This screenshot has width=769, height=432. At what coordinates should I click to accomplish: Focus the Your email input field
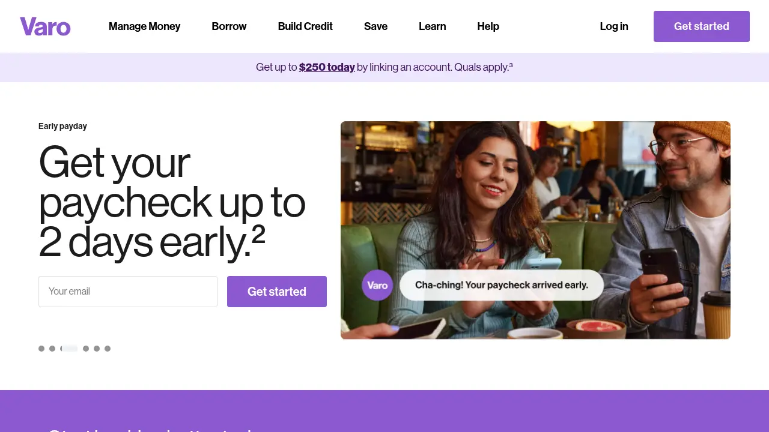pyautogui.click(x=128, y=292)
